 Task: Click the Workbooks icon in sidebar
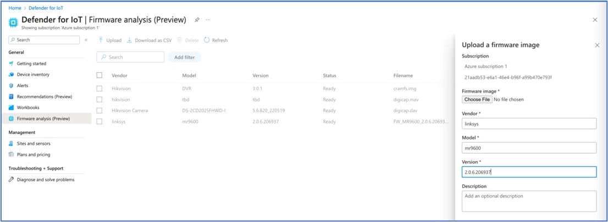[11, 107]
